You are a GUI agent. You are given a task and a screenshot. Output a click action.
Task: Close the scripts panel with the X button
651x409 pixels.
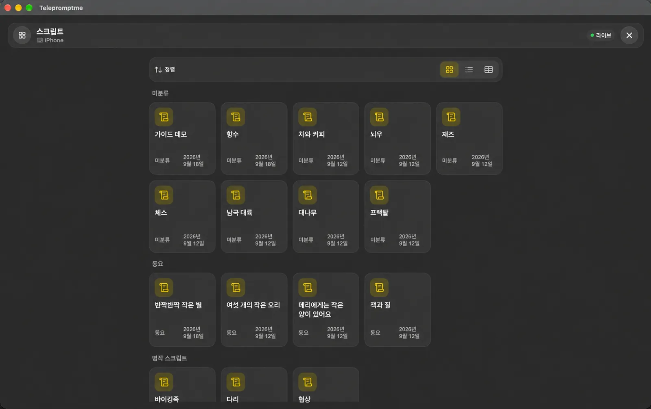[629, 35]
